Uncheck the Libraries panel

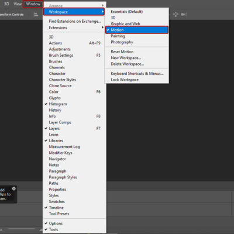click(x=74, y=140)
